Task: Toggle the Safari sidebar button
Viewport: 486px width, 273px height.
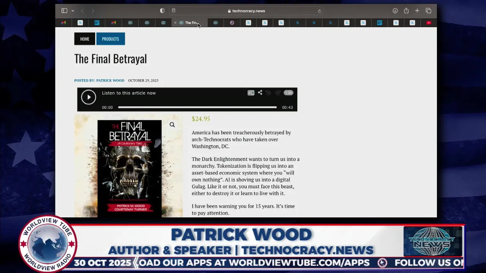Action: (64, 11)
